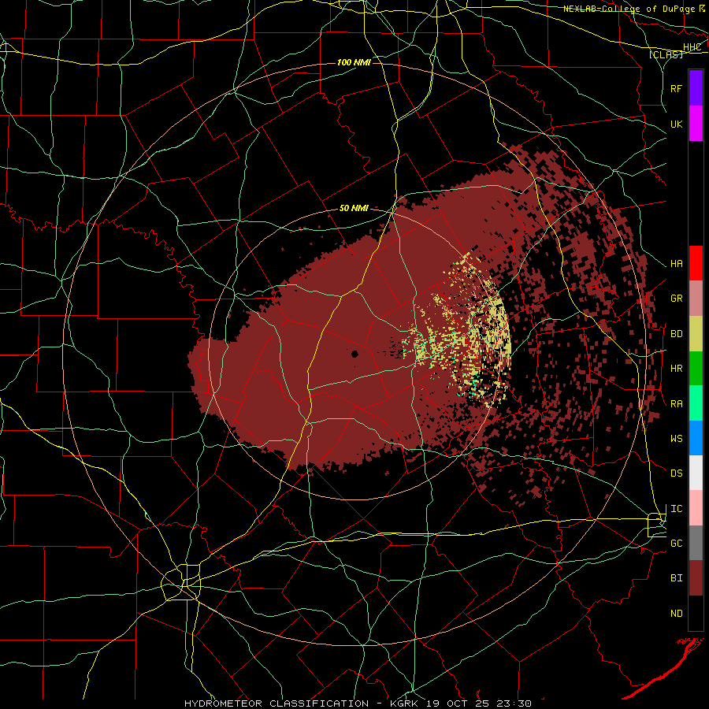Click the HHC product label

pyautogui.click(x=692, y=47)
